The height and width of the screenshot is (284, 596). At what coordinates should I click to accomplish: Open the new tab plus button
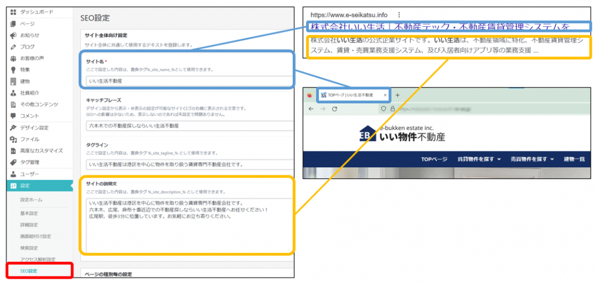tap(398, 95)
